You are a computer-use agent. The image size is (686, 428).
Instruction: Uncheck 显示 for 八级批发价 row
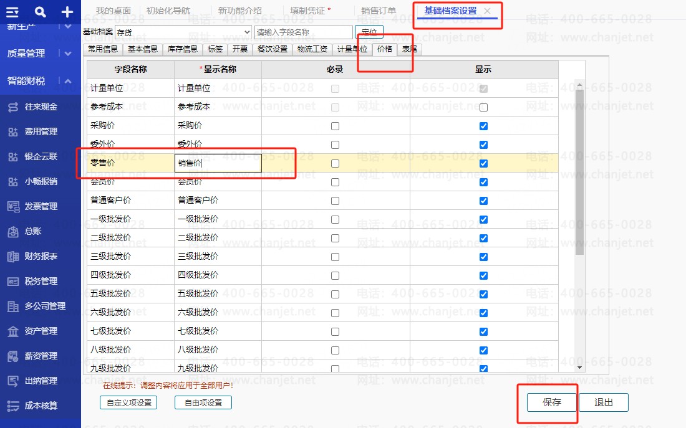coord(483,350)
